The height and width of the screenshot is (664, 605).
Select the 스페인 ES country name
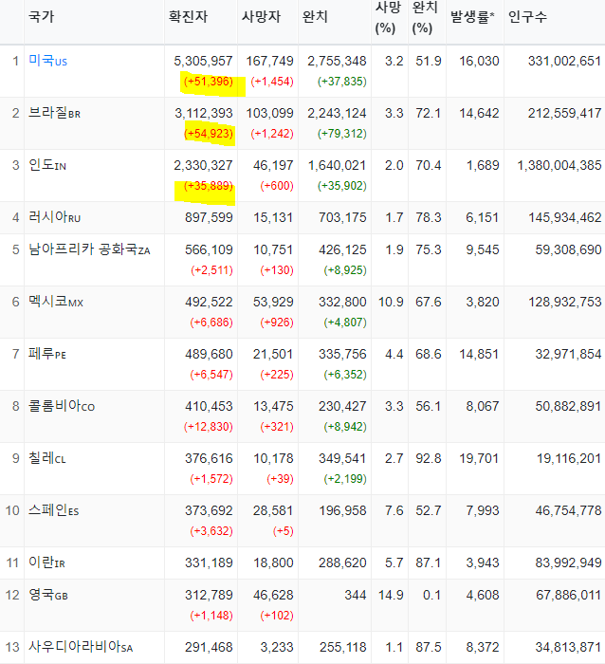coord(53,510)
